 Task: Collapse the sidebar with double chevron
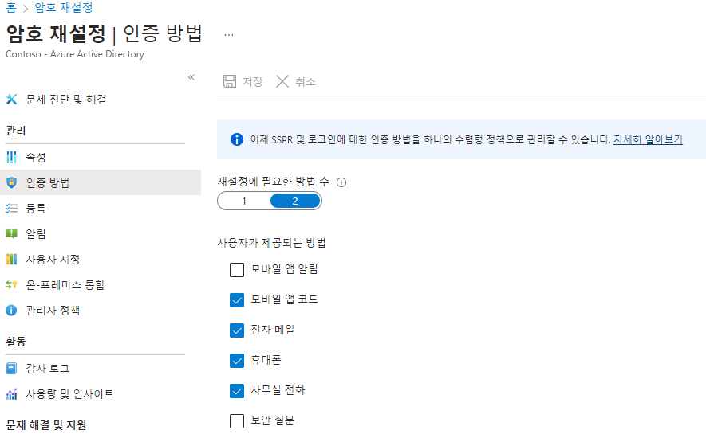(x=191, y=77)
